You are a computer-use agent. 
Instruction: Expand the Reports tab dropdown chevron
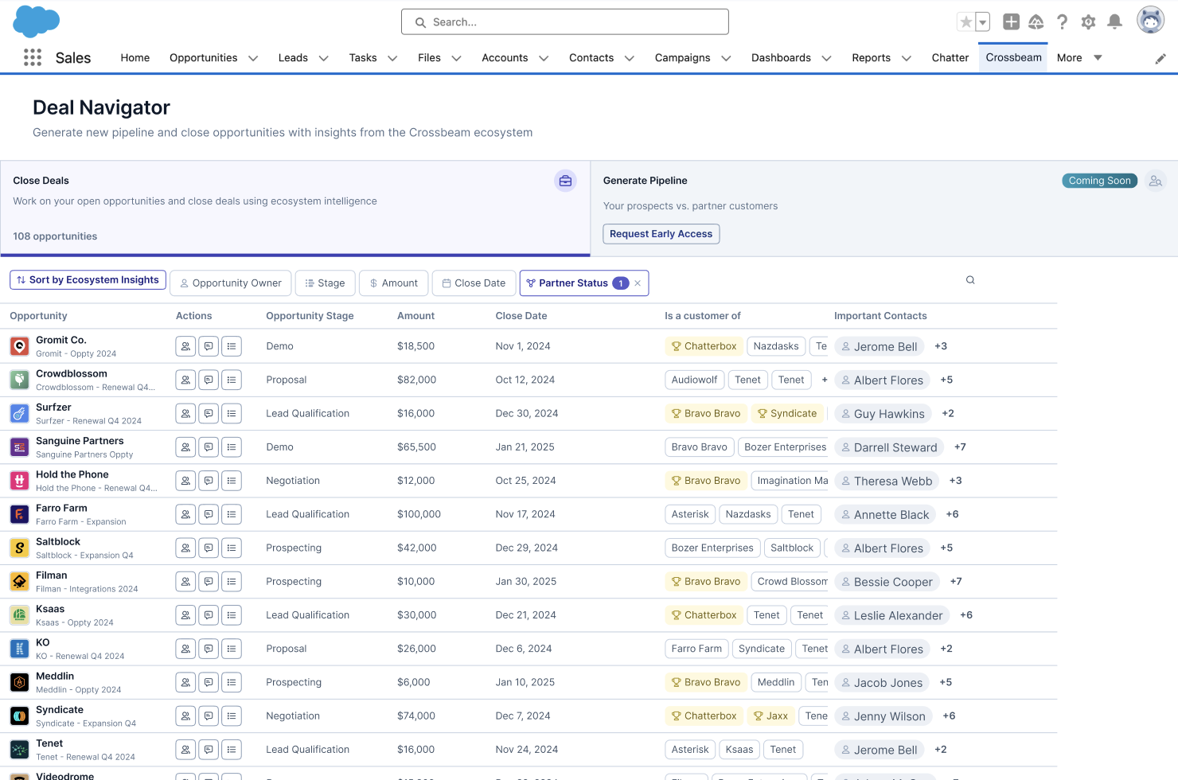(906, 58)
